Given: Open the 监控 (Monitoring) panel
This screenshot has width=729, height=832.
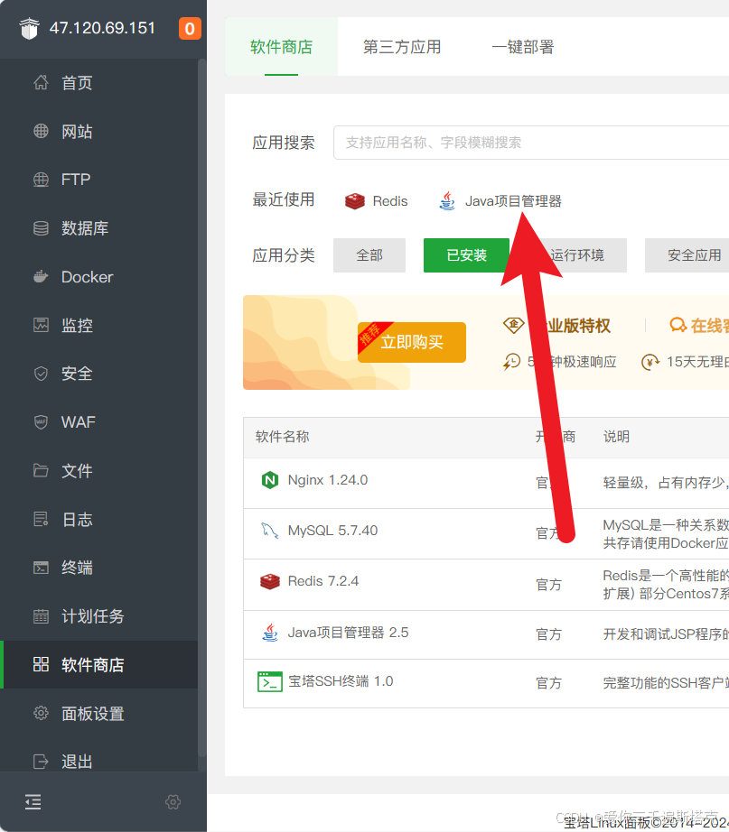Looking at the screenshot, I should [x=76, y=325].
